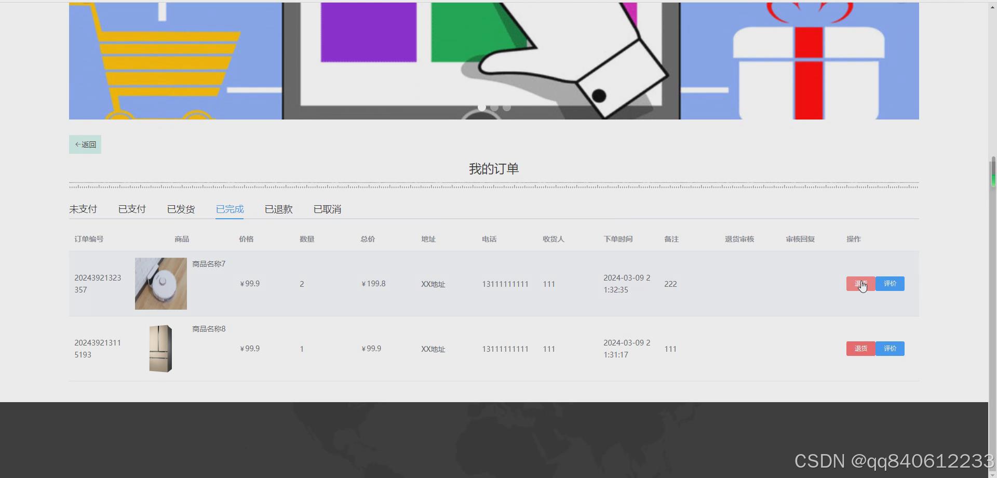Switch to the 已发货 tab

(x=181, y=209)
